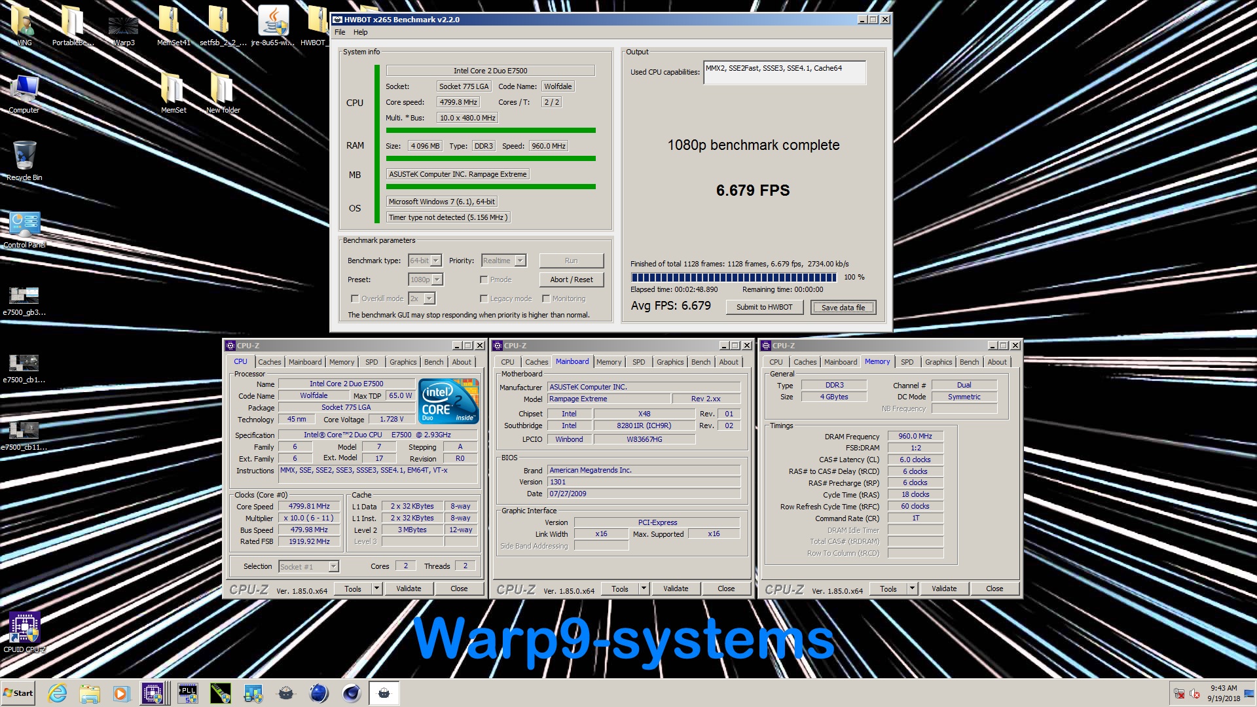The height and width of the screenshot is (707, 1257).
Task: Click the taskbar clock showing 9:43 AM
Action: click(x=1224, y=693)
